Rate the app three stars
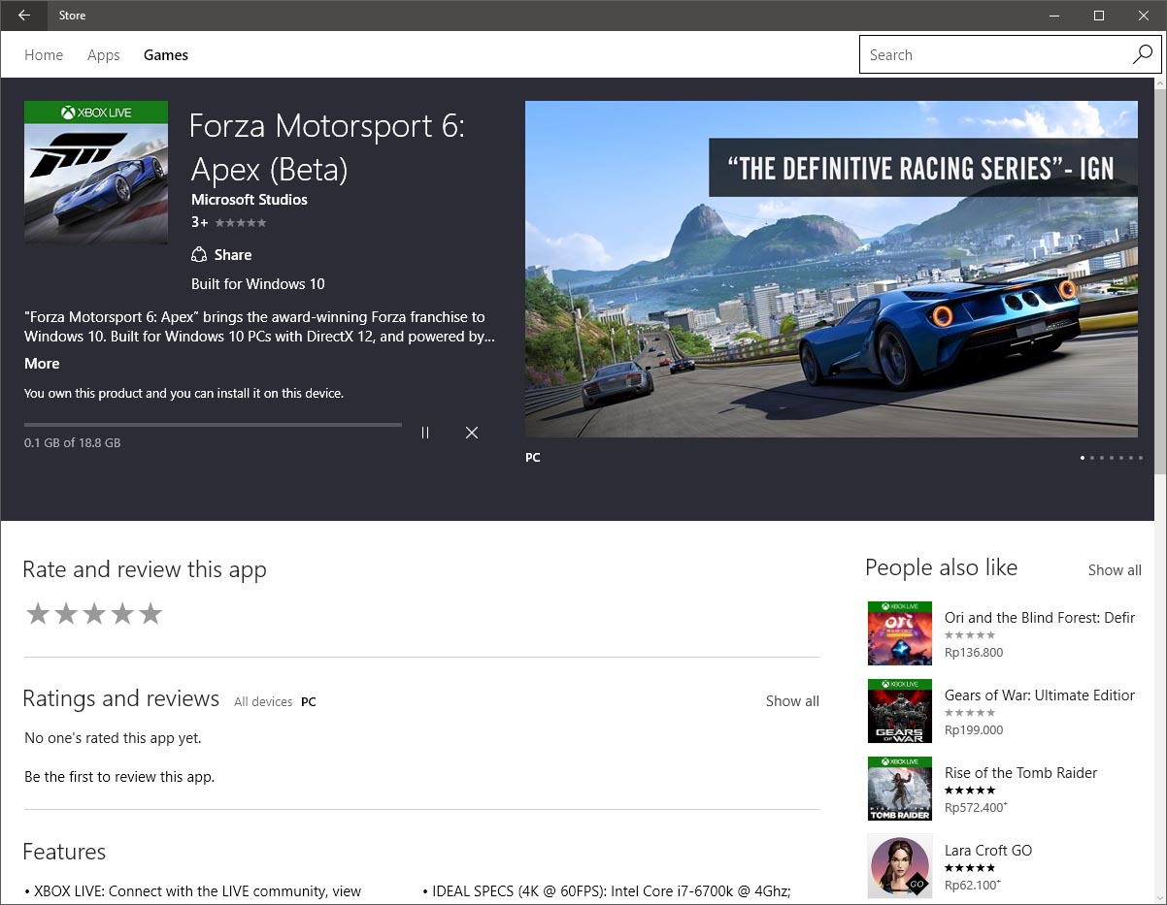This screenshot has height=905, width=1167. click(94, 613)
